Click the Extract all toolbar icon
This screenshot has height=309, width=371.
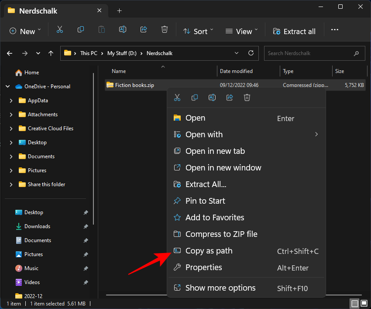277,31
